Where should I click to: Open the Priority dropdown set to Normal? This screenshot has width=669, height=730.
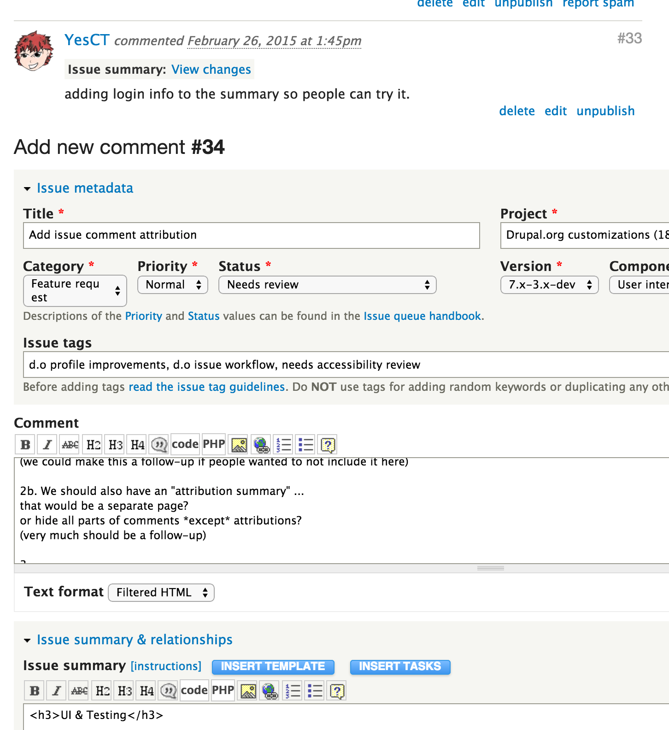tap(173, 285)
